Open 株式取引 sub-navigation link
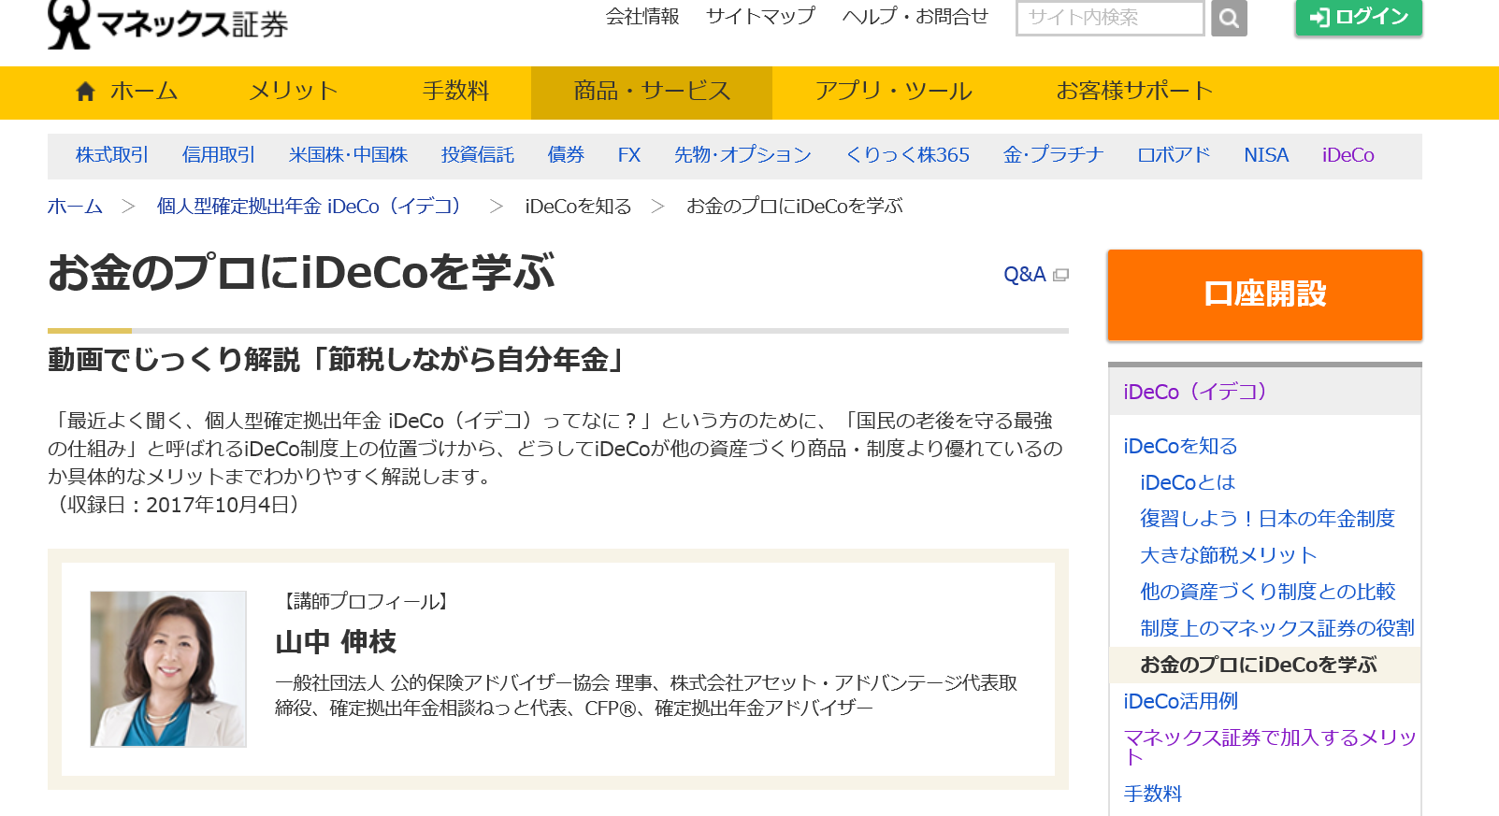 112,155
